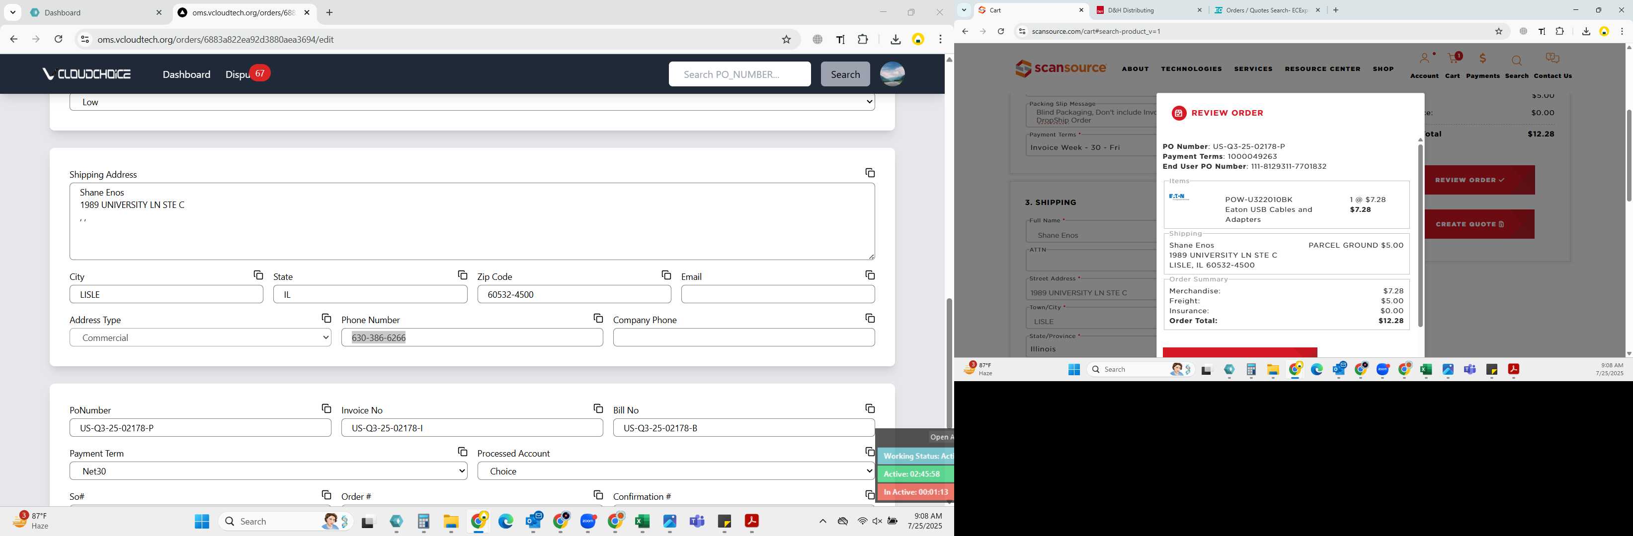Launch Microsoft Teams from main taskbar
Image resolution: width=1633 pixels, height=536 pixels.
(697, 522)
